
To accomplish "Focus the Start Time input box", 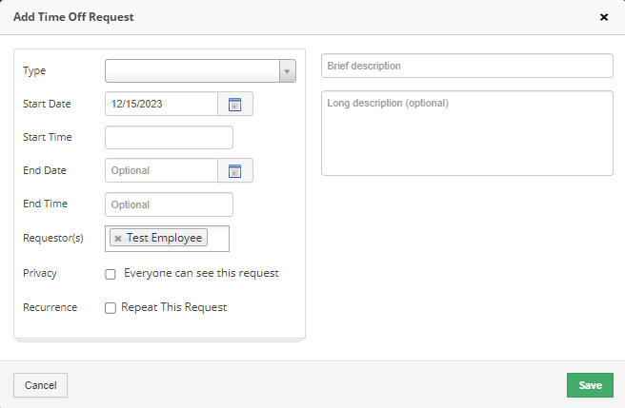I will coord(169,138).
